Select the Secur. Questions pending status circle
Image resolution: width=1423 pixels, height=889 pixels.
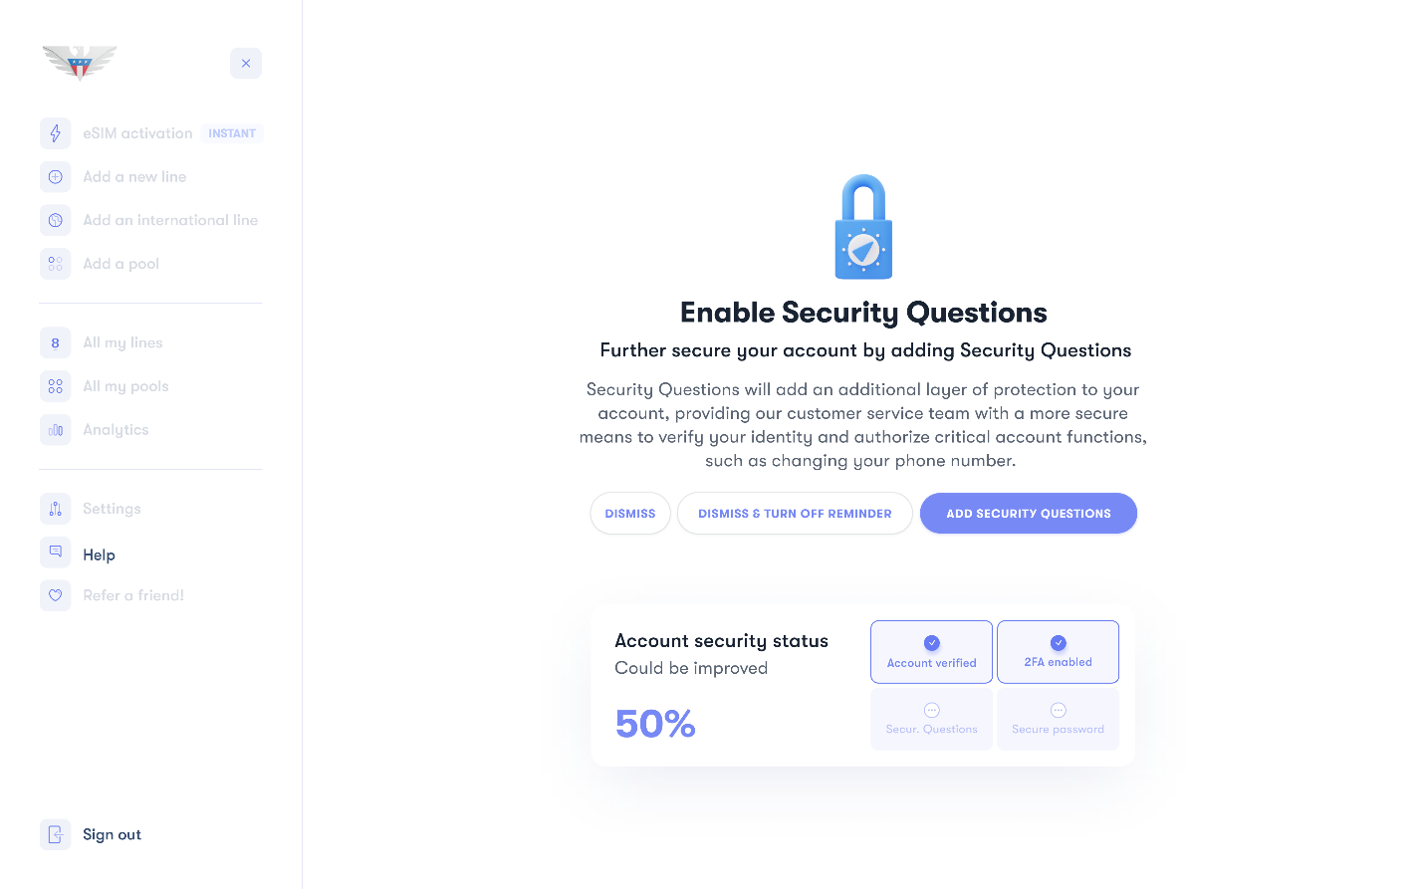tap(931, 710)
